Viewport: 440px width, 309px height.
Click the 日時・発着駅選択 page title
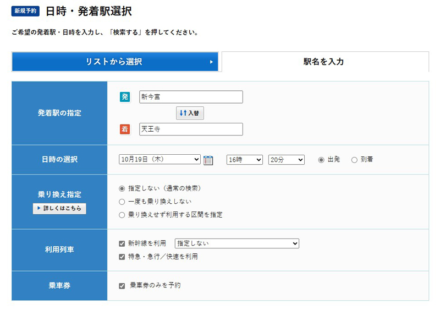(89, 11)
